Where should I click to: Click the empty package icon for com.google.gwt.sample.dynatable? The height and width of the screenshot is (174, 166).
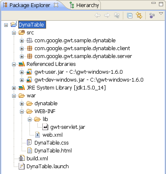[29, 41]
